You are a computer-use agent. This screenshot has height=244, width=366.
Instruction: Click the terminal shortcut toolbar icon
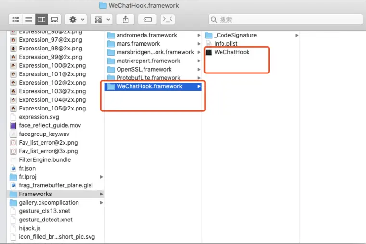point(168,20)
